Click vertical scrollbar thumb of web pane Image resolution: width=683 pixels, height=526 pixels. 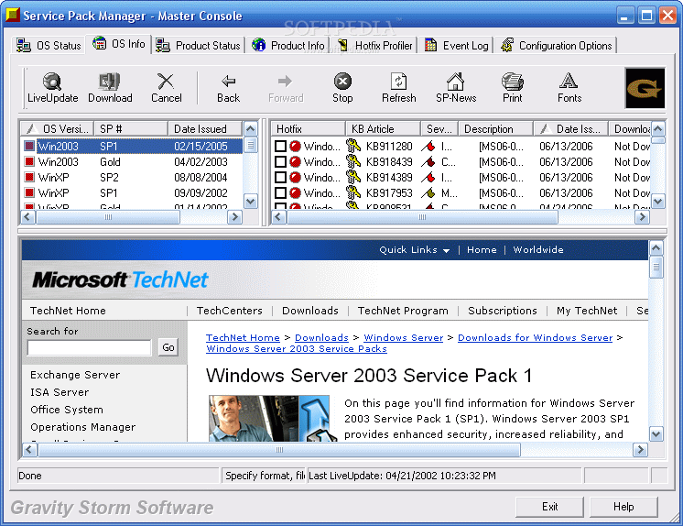(656, 268)
